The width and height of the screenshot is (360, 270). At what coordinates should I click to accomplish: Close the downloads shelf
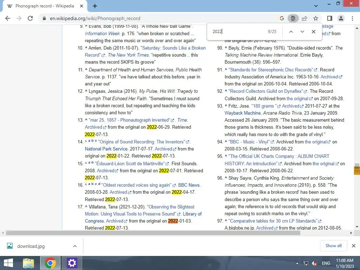pyautogui.click(x=354, y=246)
